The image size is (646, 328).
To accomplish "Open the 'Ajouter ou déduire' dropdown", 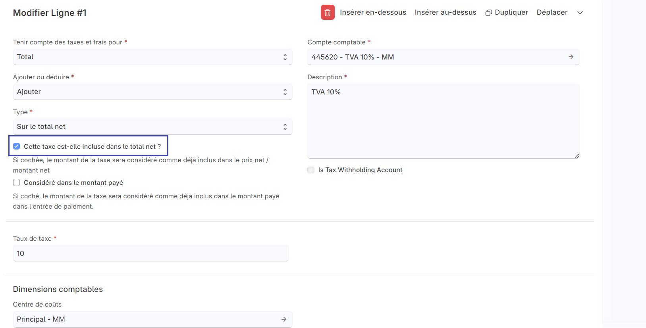I will click(x=152, y=92).
